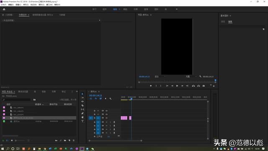Screen dimensions: 268x151
Task: Select the Slip tool
Action: click(x=82, y=109)
